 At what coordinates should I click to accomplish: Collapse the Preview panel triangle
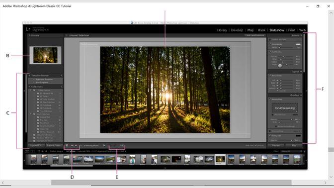(x=29, y=35)
